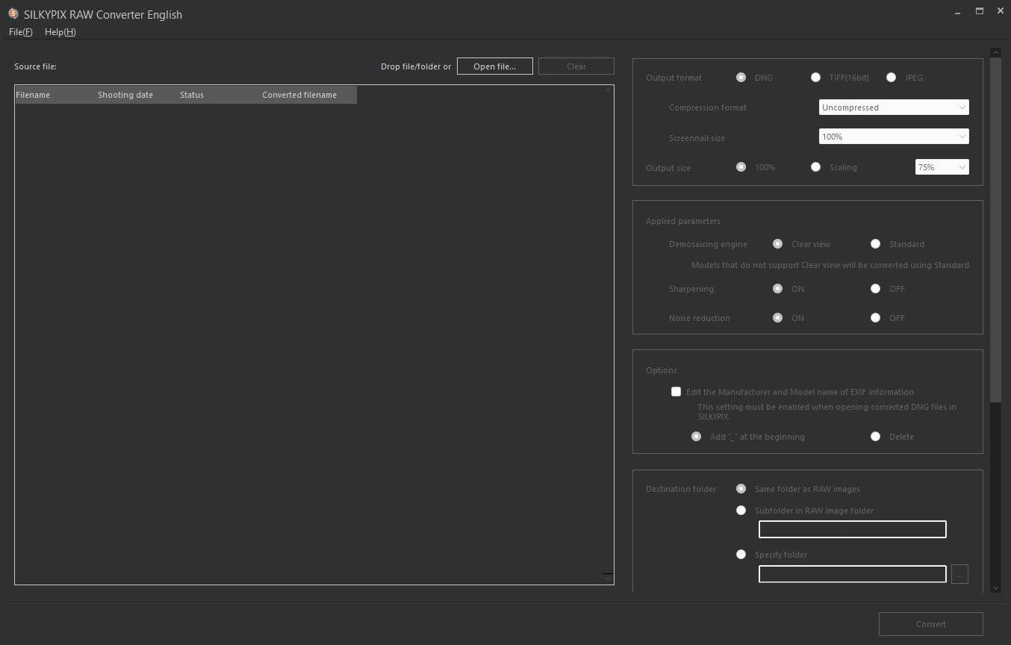Select TIFF(16bit) output format

(815, 77)
